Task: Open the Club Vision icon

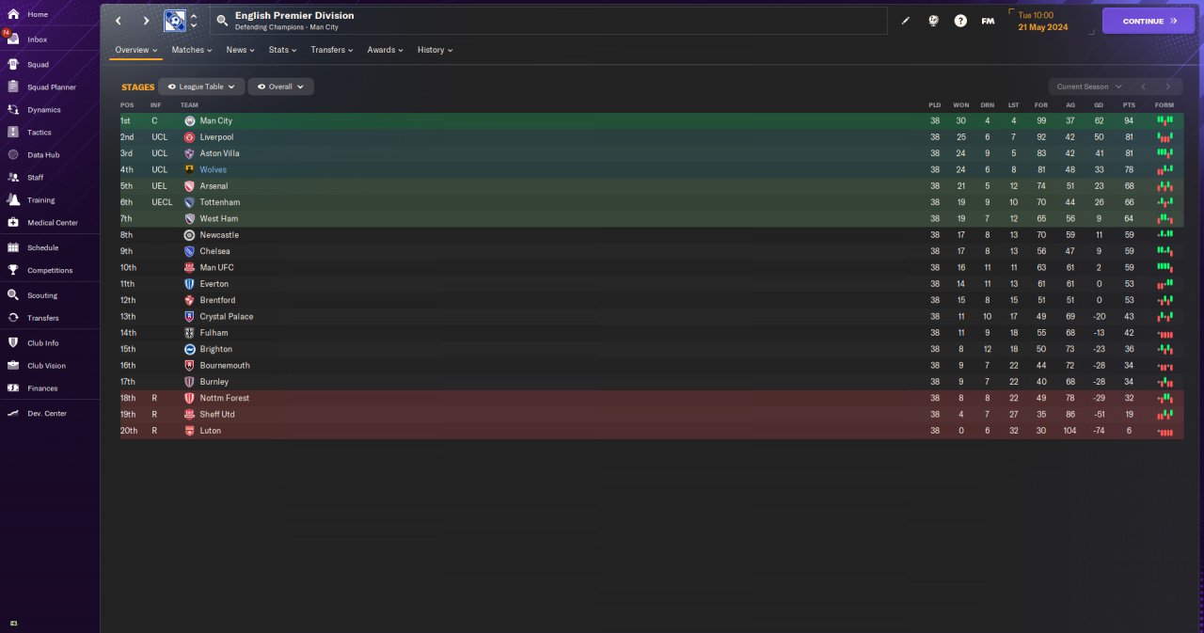Action: click(13, 366)
